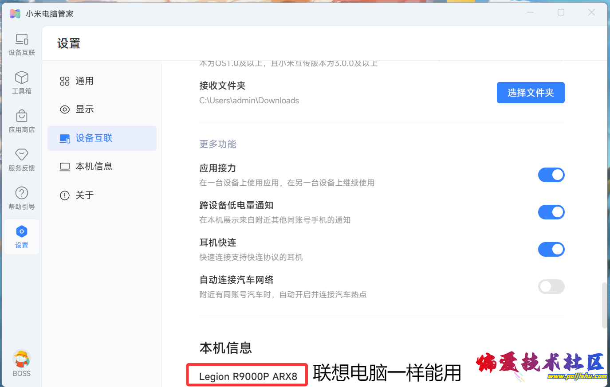Click the vertical scrollbar thumb
The height and width of the screenshot is (387, 610).
(x=604, y=305)
